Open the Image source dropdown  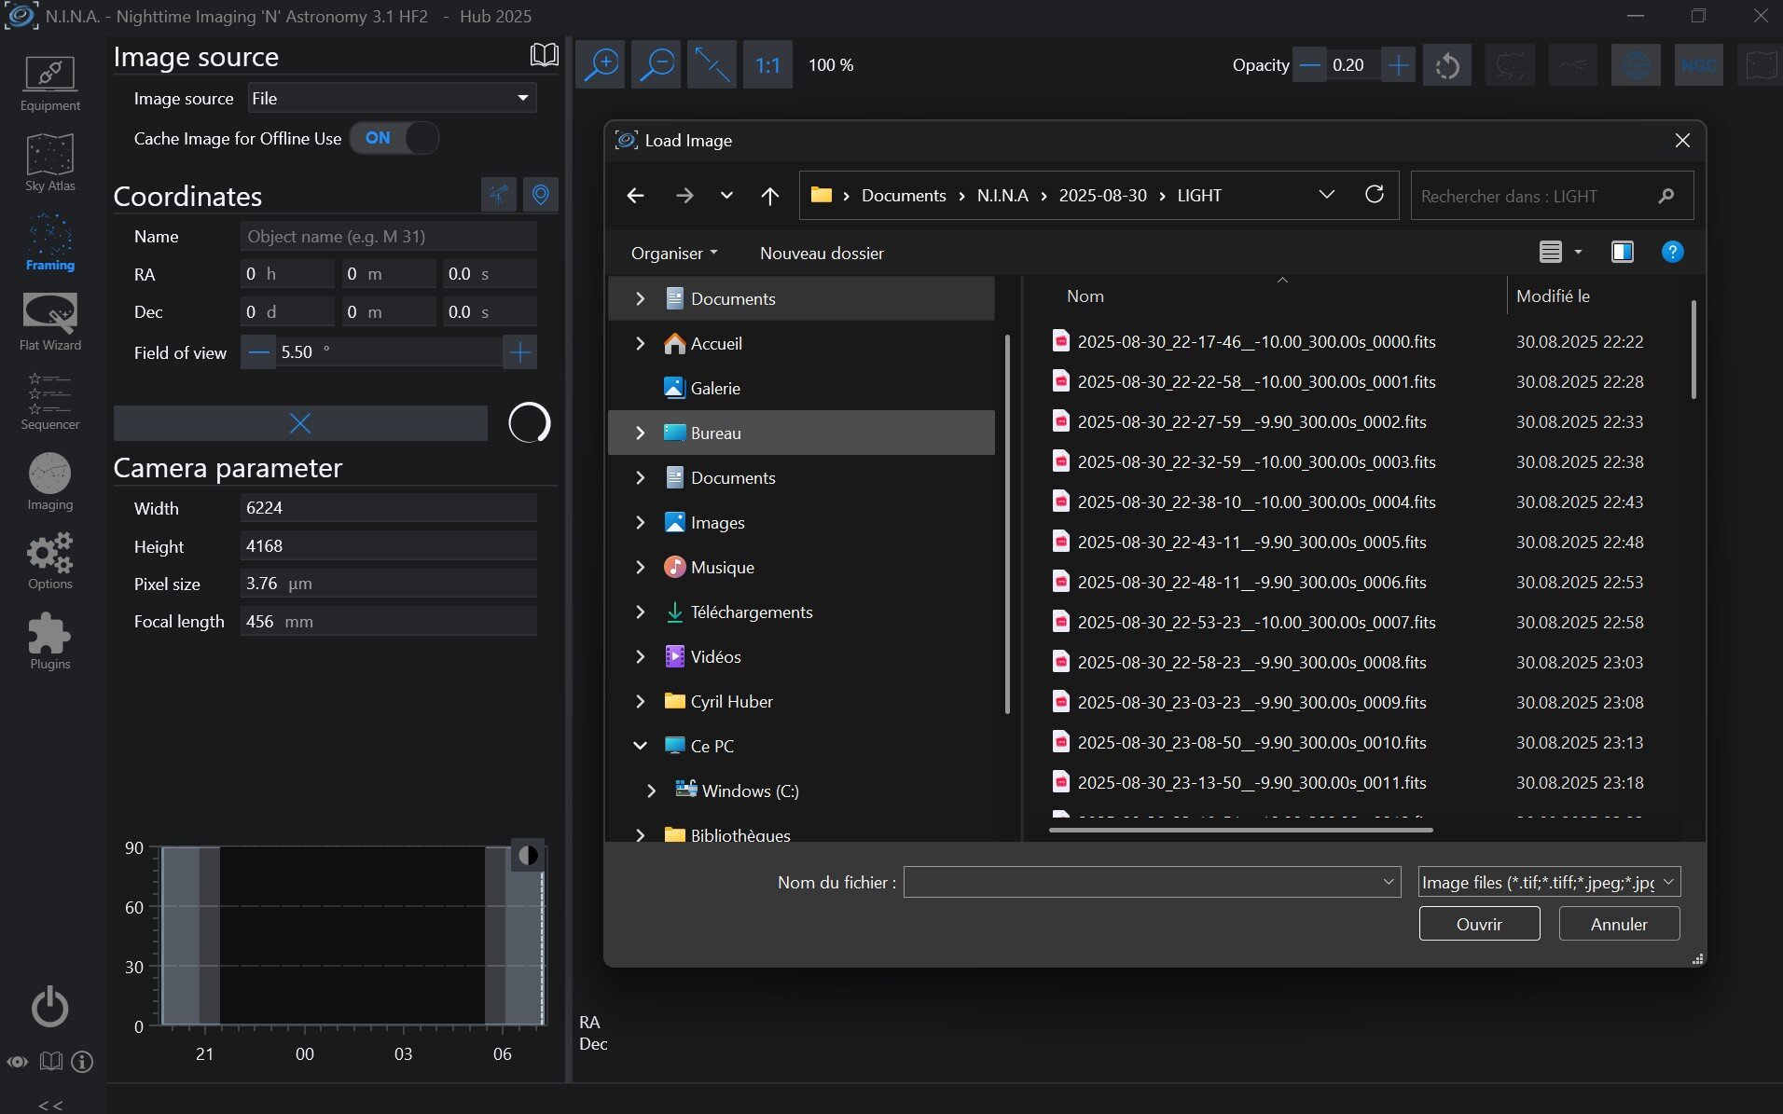coord(392,98)
